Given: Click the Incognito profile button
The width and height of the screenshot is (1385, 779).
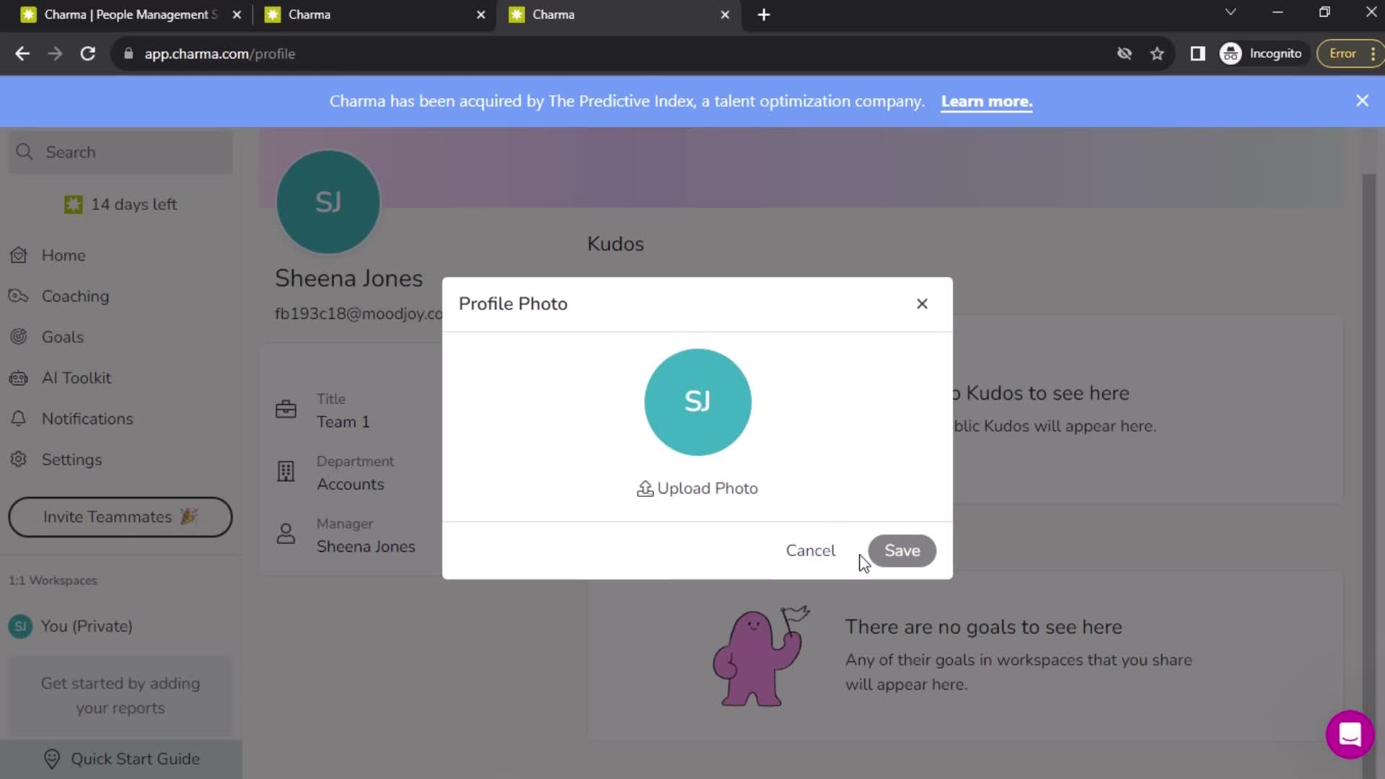Looking at the screenshot, I should click(1262, 53).
